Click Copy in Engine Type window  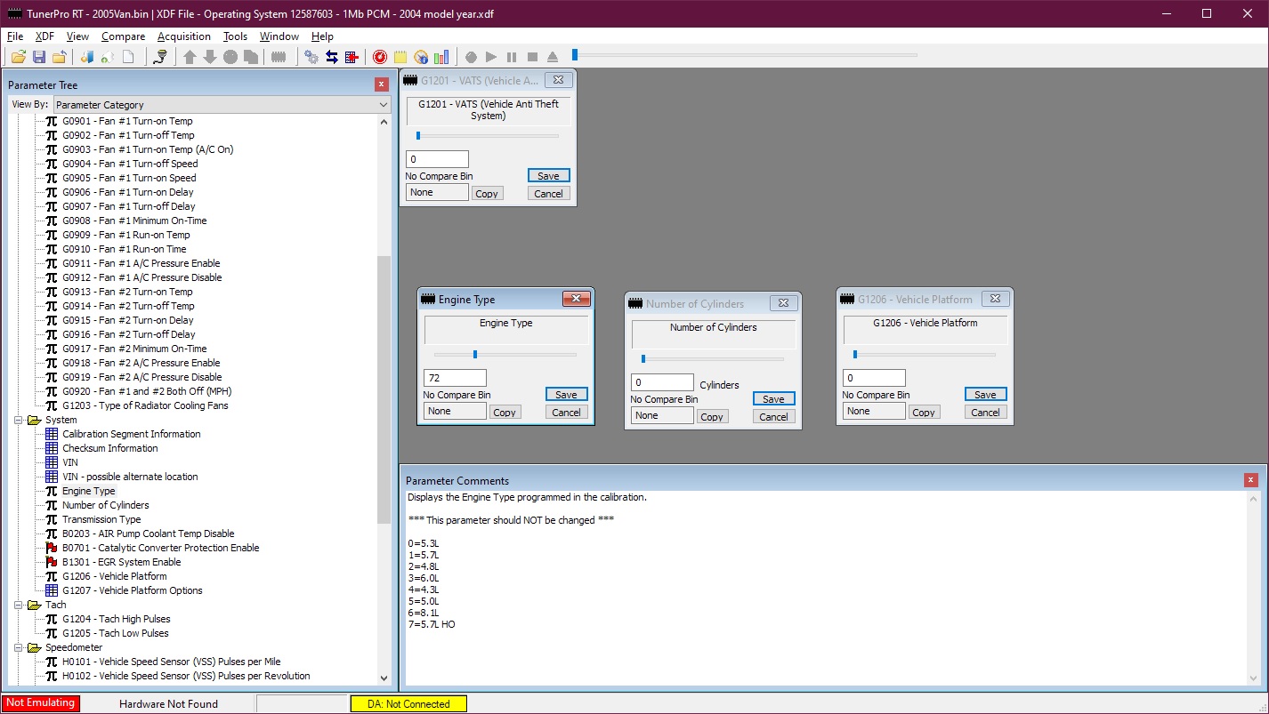(505, 413)
